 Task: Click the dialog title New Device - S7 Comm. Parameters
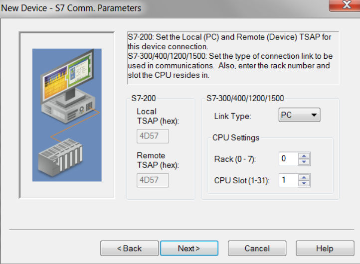(71, 8)
